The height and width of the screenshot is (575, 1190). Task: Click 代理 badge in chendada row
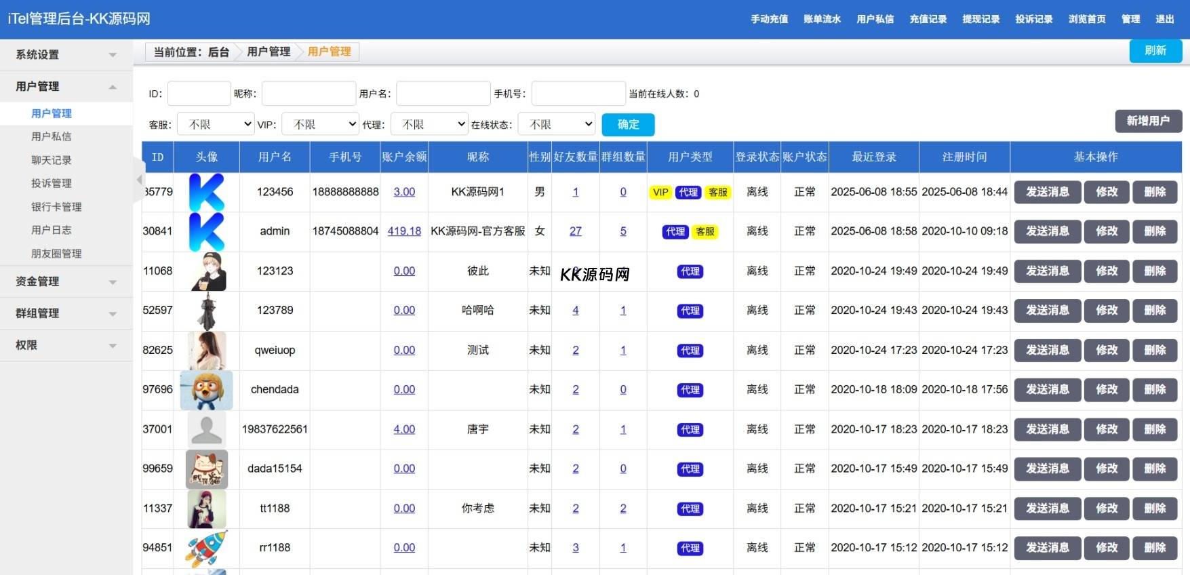pyautogui.click(x=690, y=390)
